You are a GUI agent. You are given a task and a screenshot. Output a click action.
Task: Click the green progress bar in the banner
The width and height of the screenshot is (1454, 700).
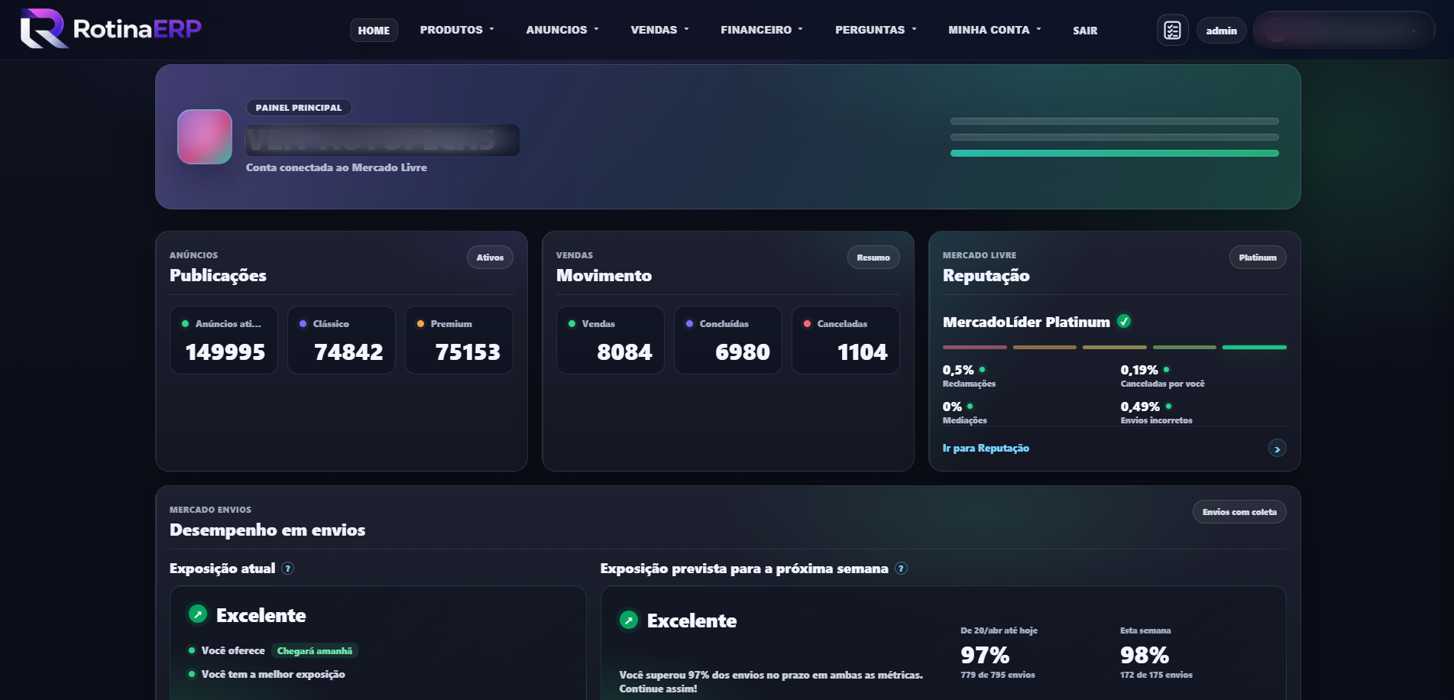coord(1115,154)
